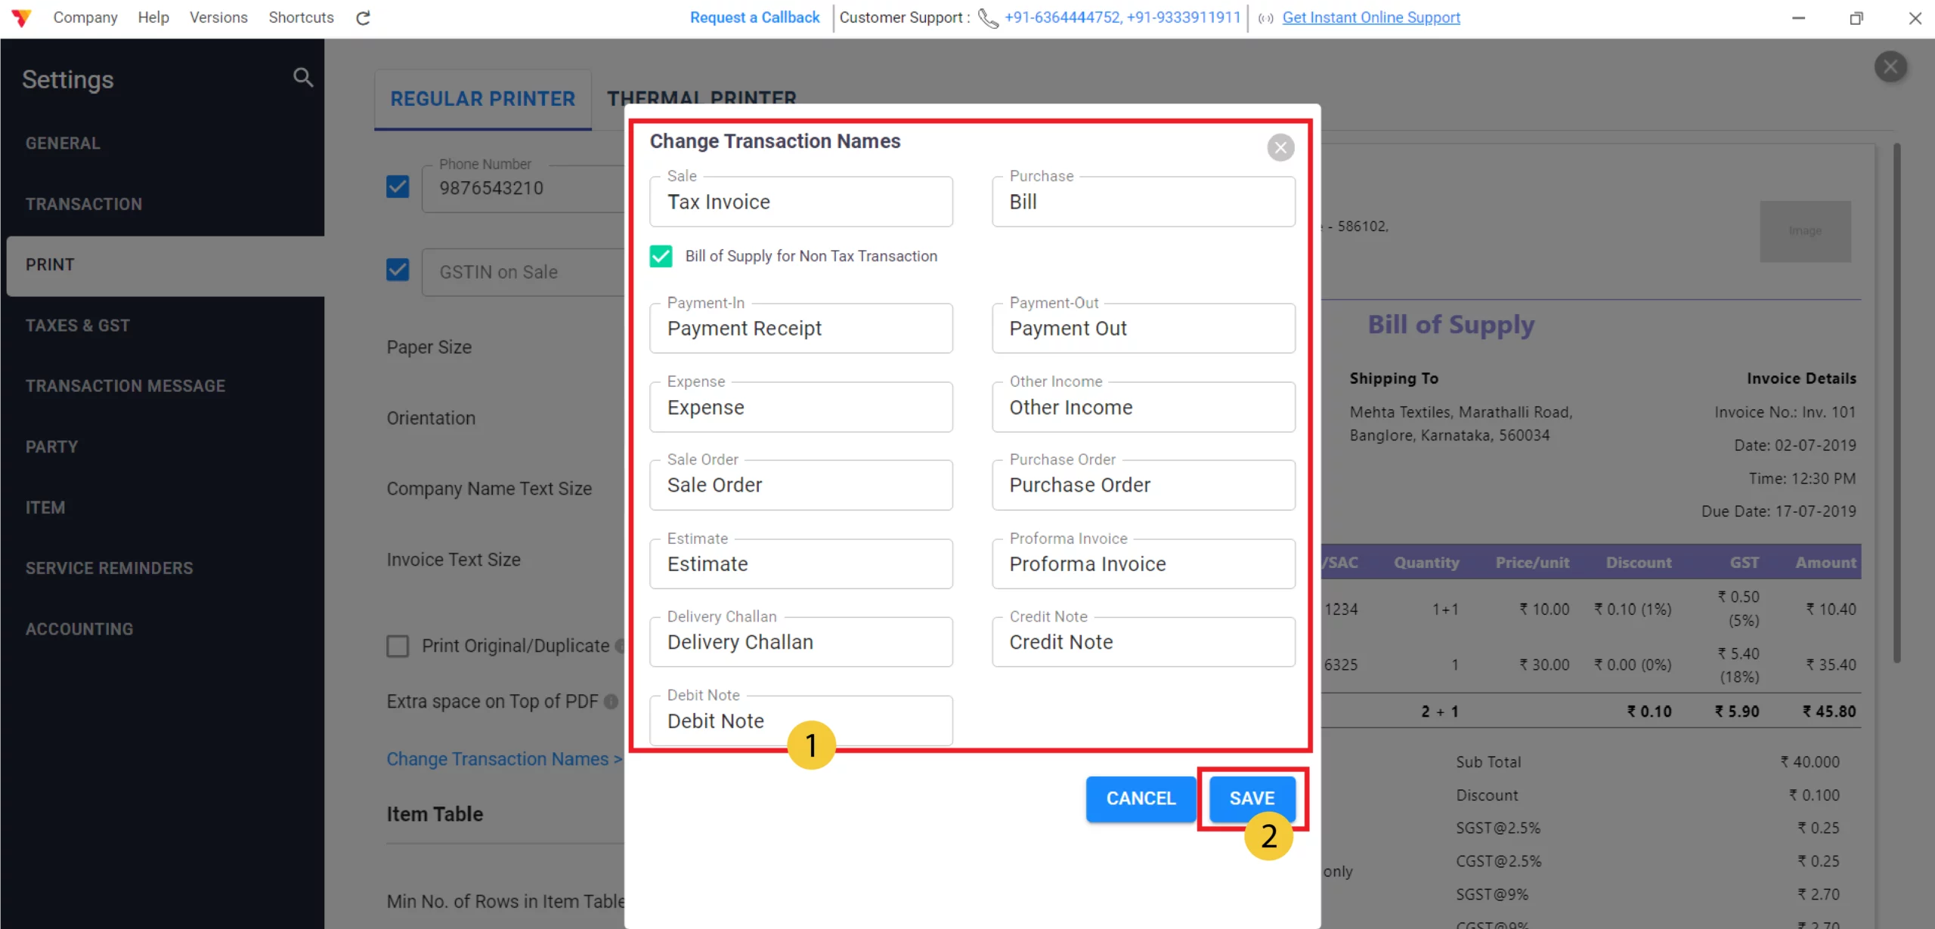Select the Sale Tax Invoice input field

tap(800, 202)
